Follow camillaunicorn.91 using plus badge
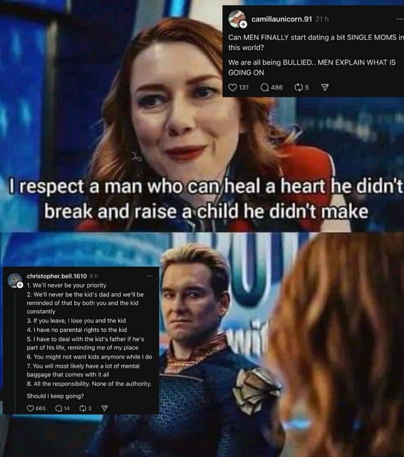Image resolution: width=404 pixels, height=457 pixels. pyautogui.click(x=244, y=25)
